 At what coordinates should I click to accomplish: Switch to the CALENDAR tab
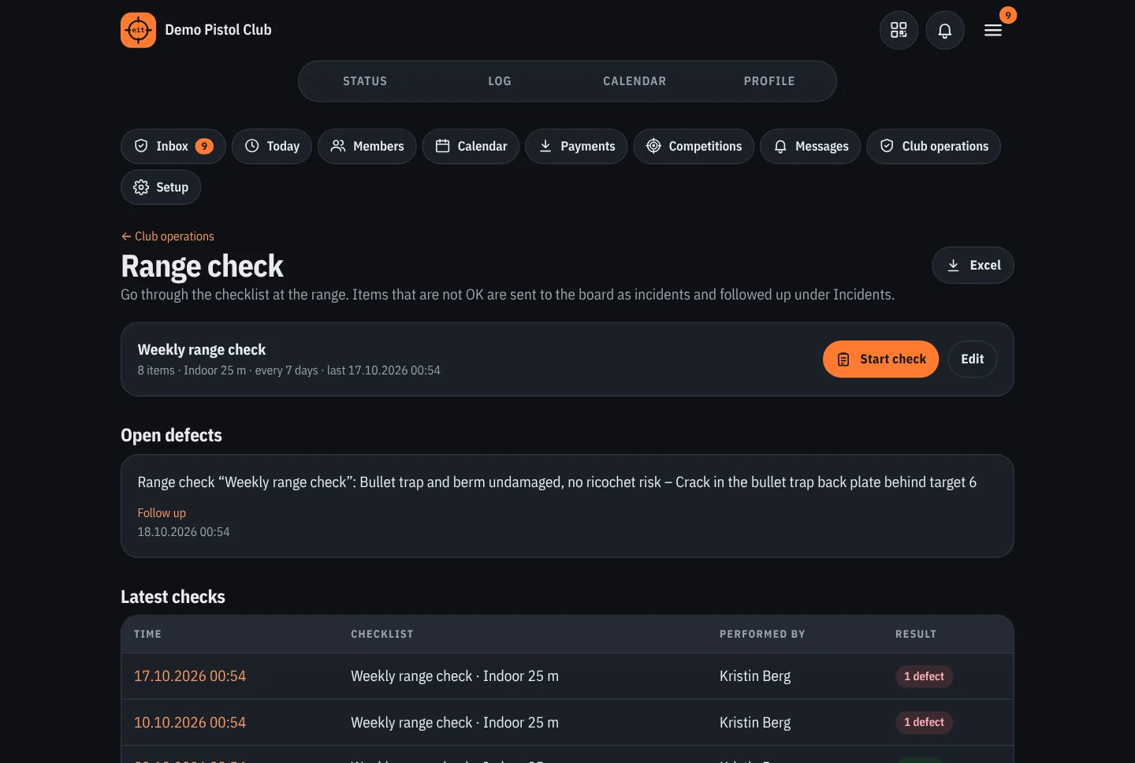click(634, 81)
